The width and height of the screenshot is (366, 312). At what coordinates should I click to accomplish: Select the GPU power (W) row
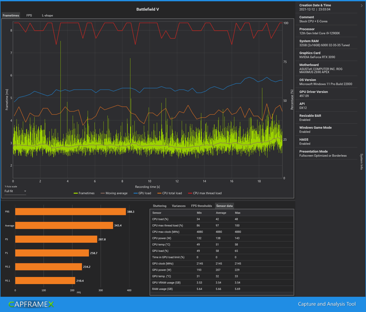pyautogui.click(x=222, y=270)
